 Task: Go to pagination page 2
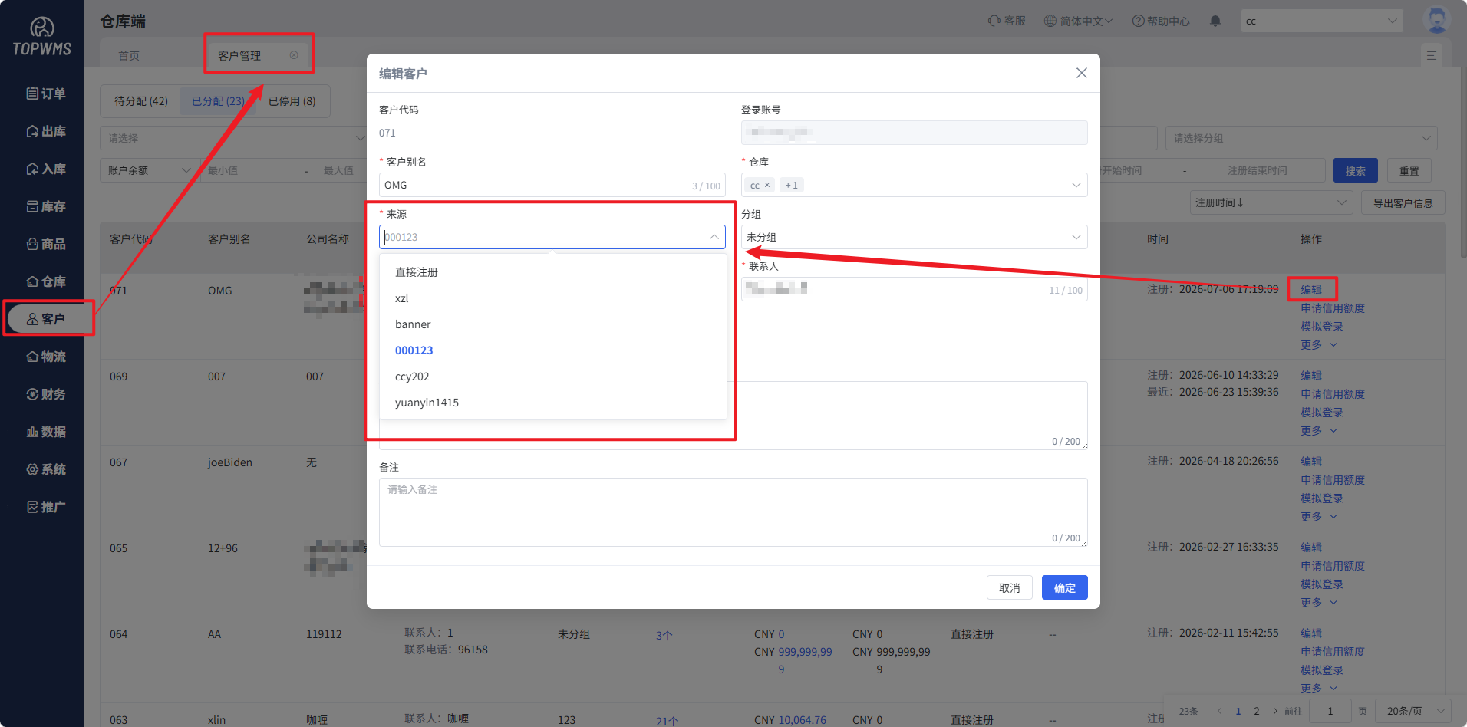point(1257,711)
